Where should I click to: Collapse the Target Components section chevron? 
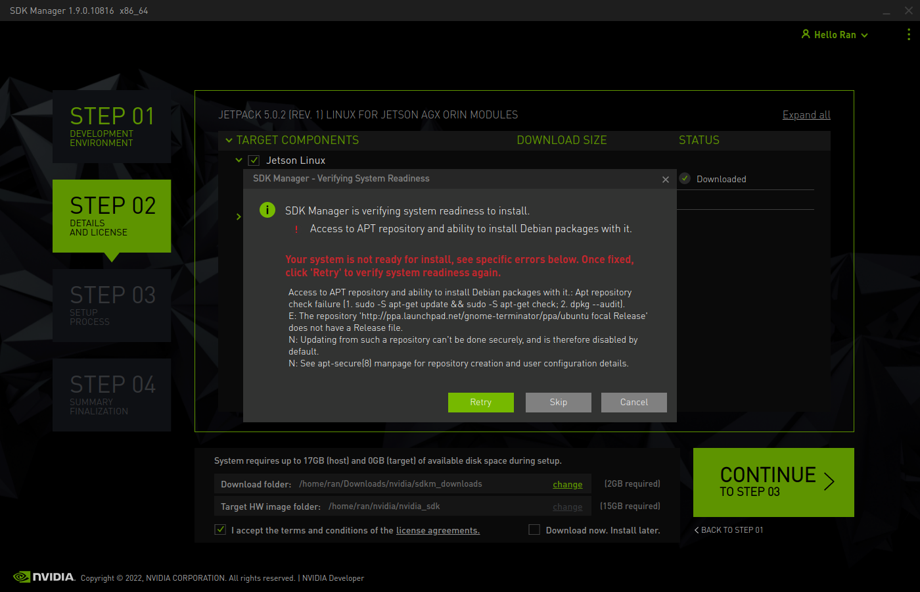[229, 140]
